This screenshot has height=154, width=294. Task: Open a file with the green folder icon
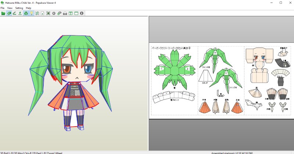[x=3, y=13]
